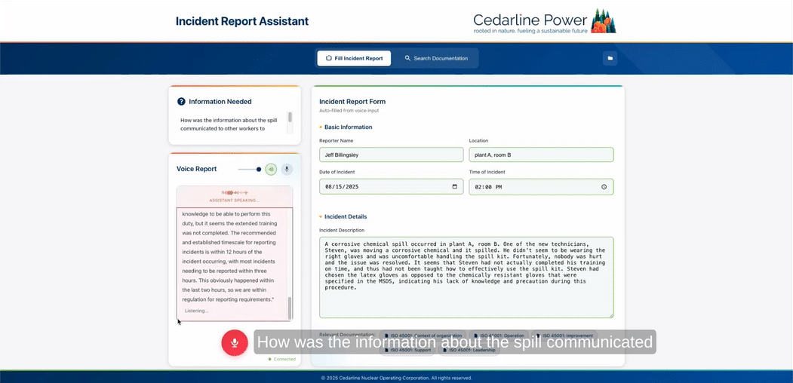This screenshot has width=793, height=383.
Task: Open the clock picker in Time of Incident
Action: tap(604, 187)
